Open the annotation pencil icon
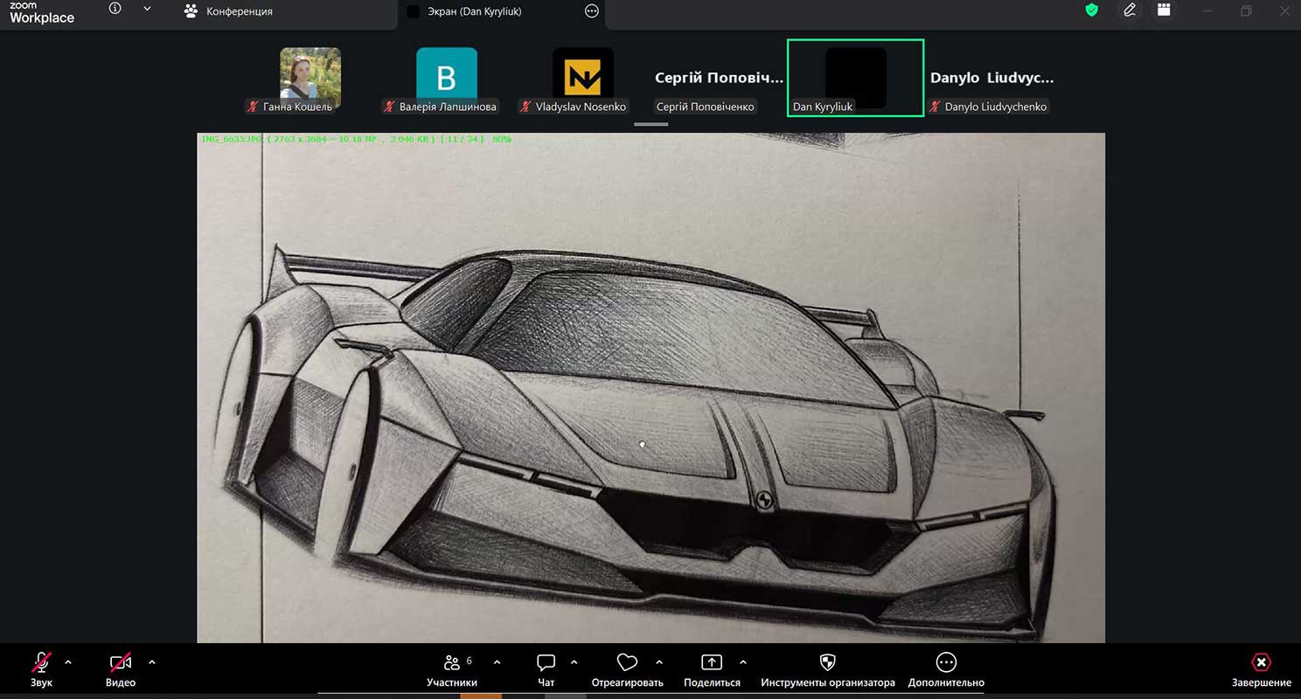This screenshot has width=1301, height=699. click(1130, 10)
